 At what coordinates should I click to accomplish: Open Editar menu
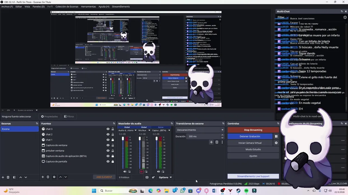(19, 6)
